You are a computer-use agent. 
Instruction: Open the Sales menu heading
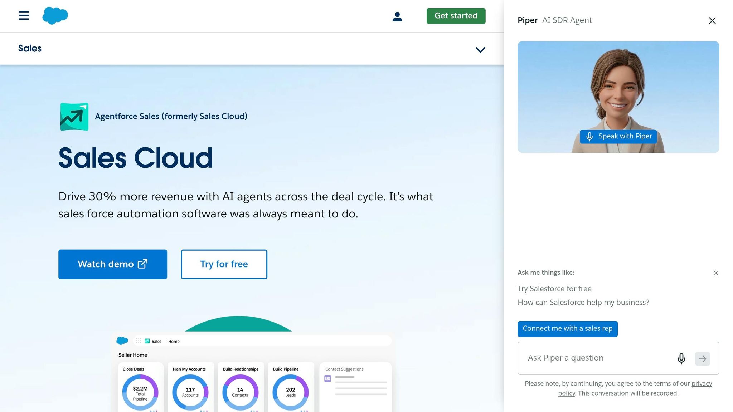point(30,48)
